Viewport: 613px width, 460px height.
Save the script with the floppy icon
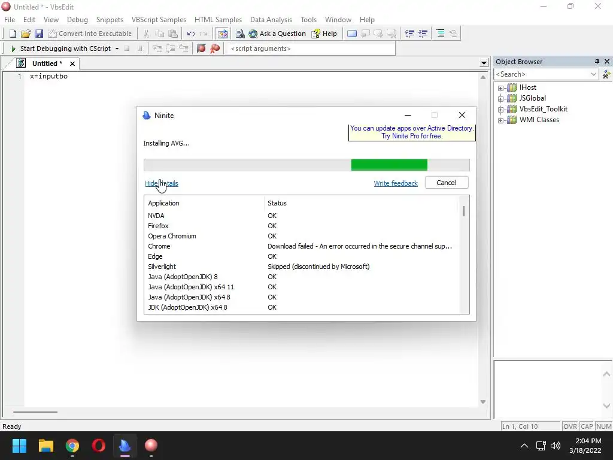pos(39,34)
